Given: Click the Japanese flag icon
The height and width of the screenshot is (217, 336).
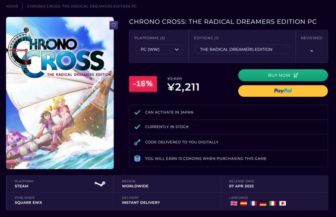Looking at the screenshot, I should point(283,203).
